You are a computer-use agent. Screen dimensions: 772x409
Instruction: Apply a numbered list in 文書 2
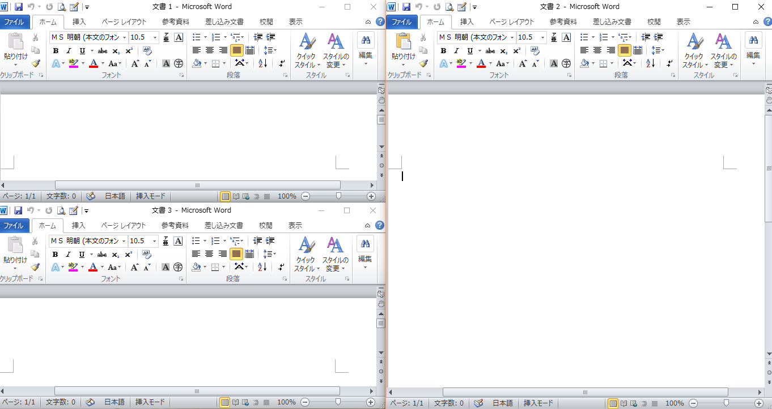(603, 37)
